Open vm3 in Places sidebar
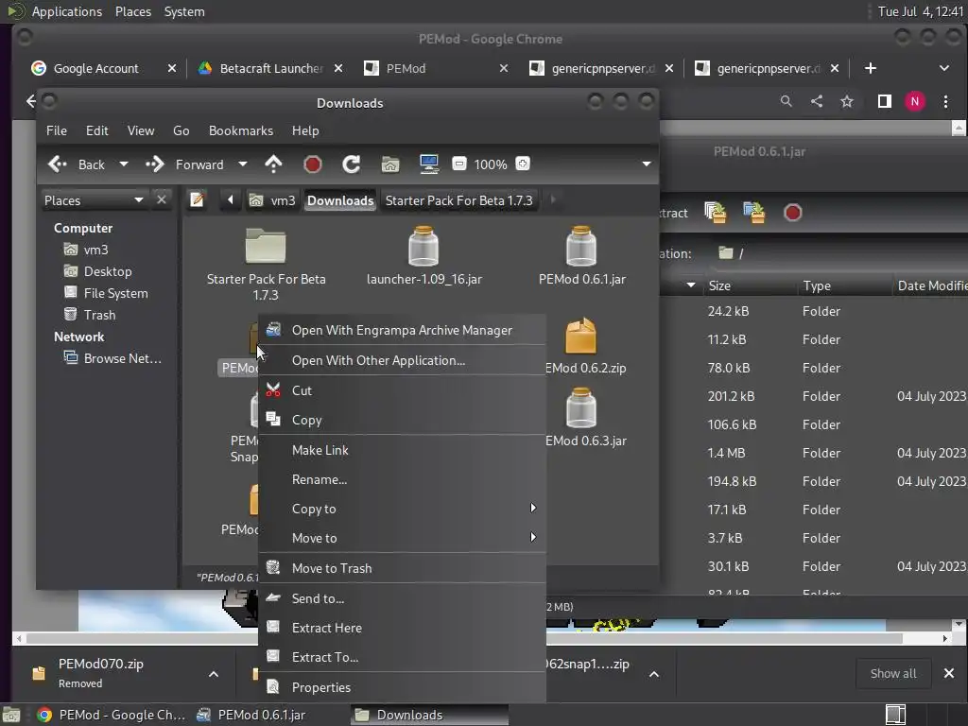968x726 pixels. (x=95, y=250)
